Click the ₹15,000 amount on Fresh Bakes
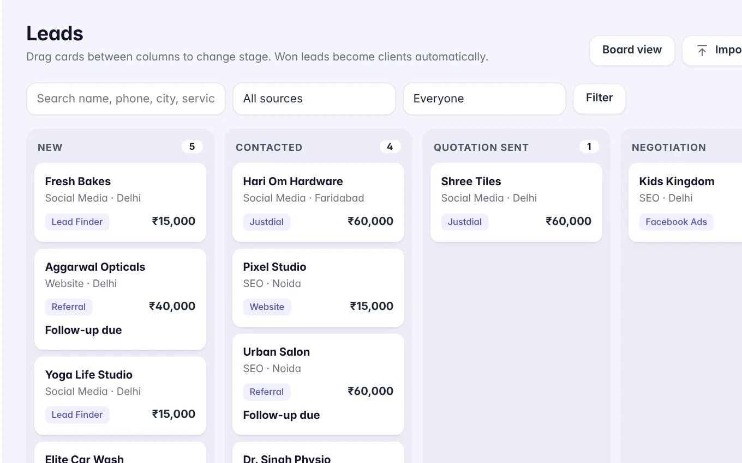 point(173,221)
